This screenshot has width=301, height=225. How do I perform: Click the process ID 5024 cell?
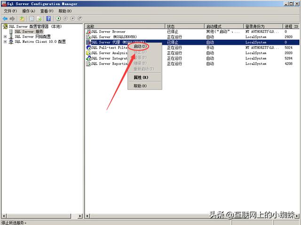(288, 48)
